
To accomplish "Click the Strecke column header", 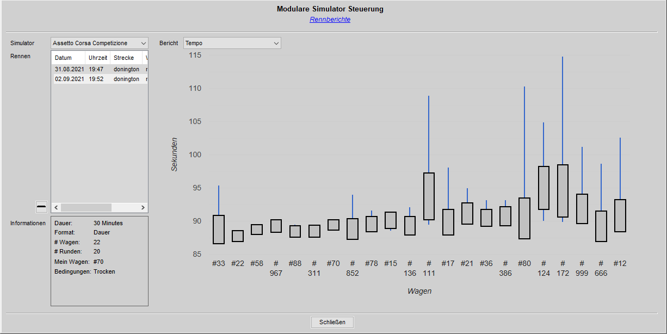I will 126,58.
